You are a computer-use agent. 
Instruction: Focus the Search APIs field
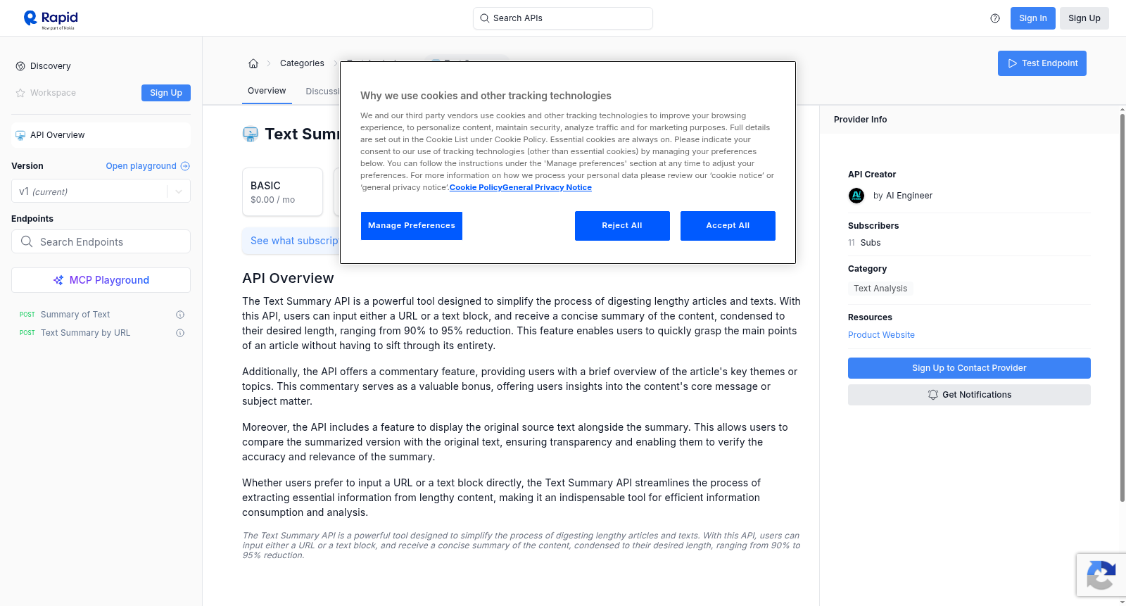click(x=563, y=18)
